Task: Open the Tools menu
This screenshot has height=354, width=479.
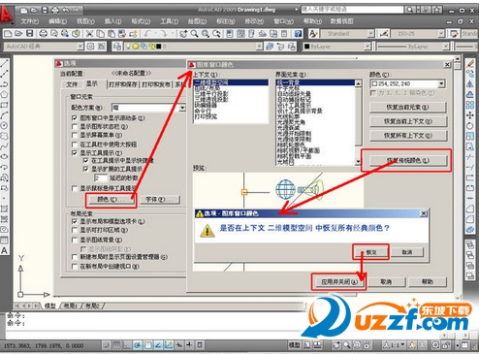Action: (169, 21)
